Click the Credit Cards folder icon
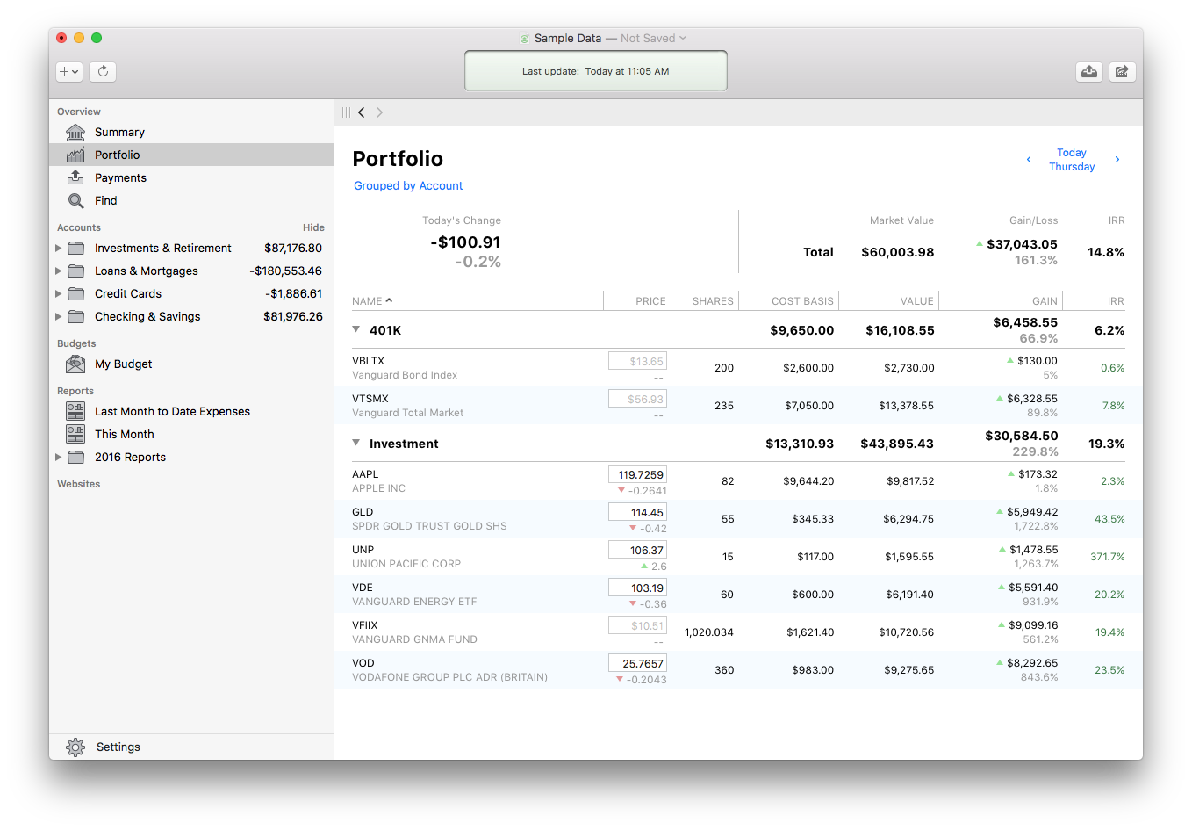This screenshot has width=1192, height=830. click(x=76, y=293)
